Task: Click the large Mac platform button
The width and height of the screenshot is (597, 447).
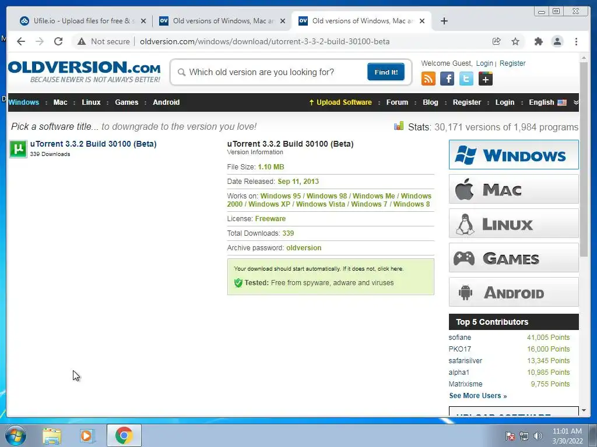Action: (x=514, y=189)
